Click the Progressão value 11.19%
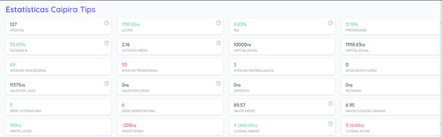Viewport: 442px width, 137px height. coord(352,24)
